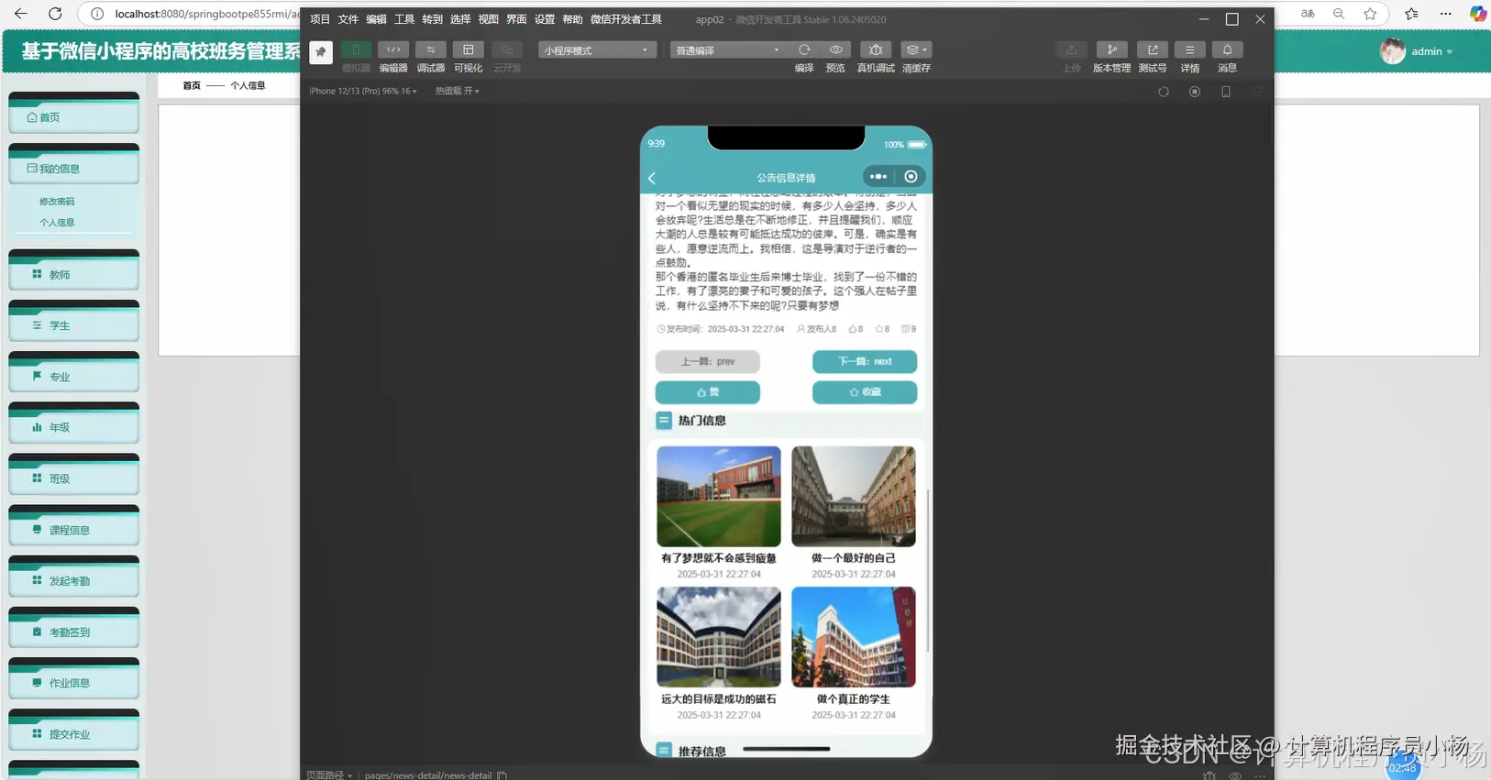
Task: Click the browser reload button
Action: [x=55, y=14]
